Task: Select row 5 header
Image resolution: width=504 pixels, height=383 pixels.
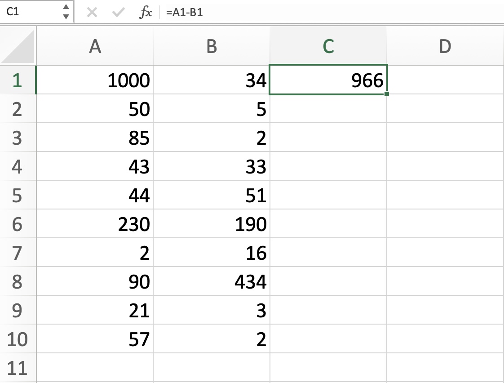Action: click(x=18, y=195)
